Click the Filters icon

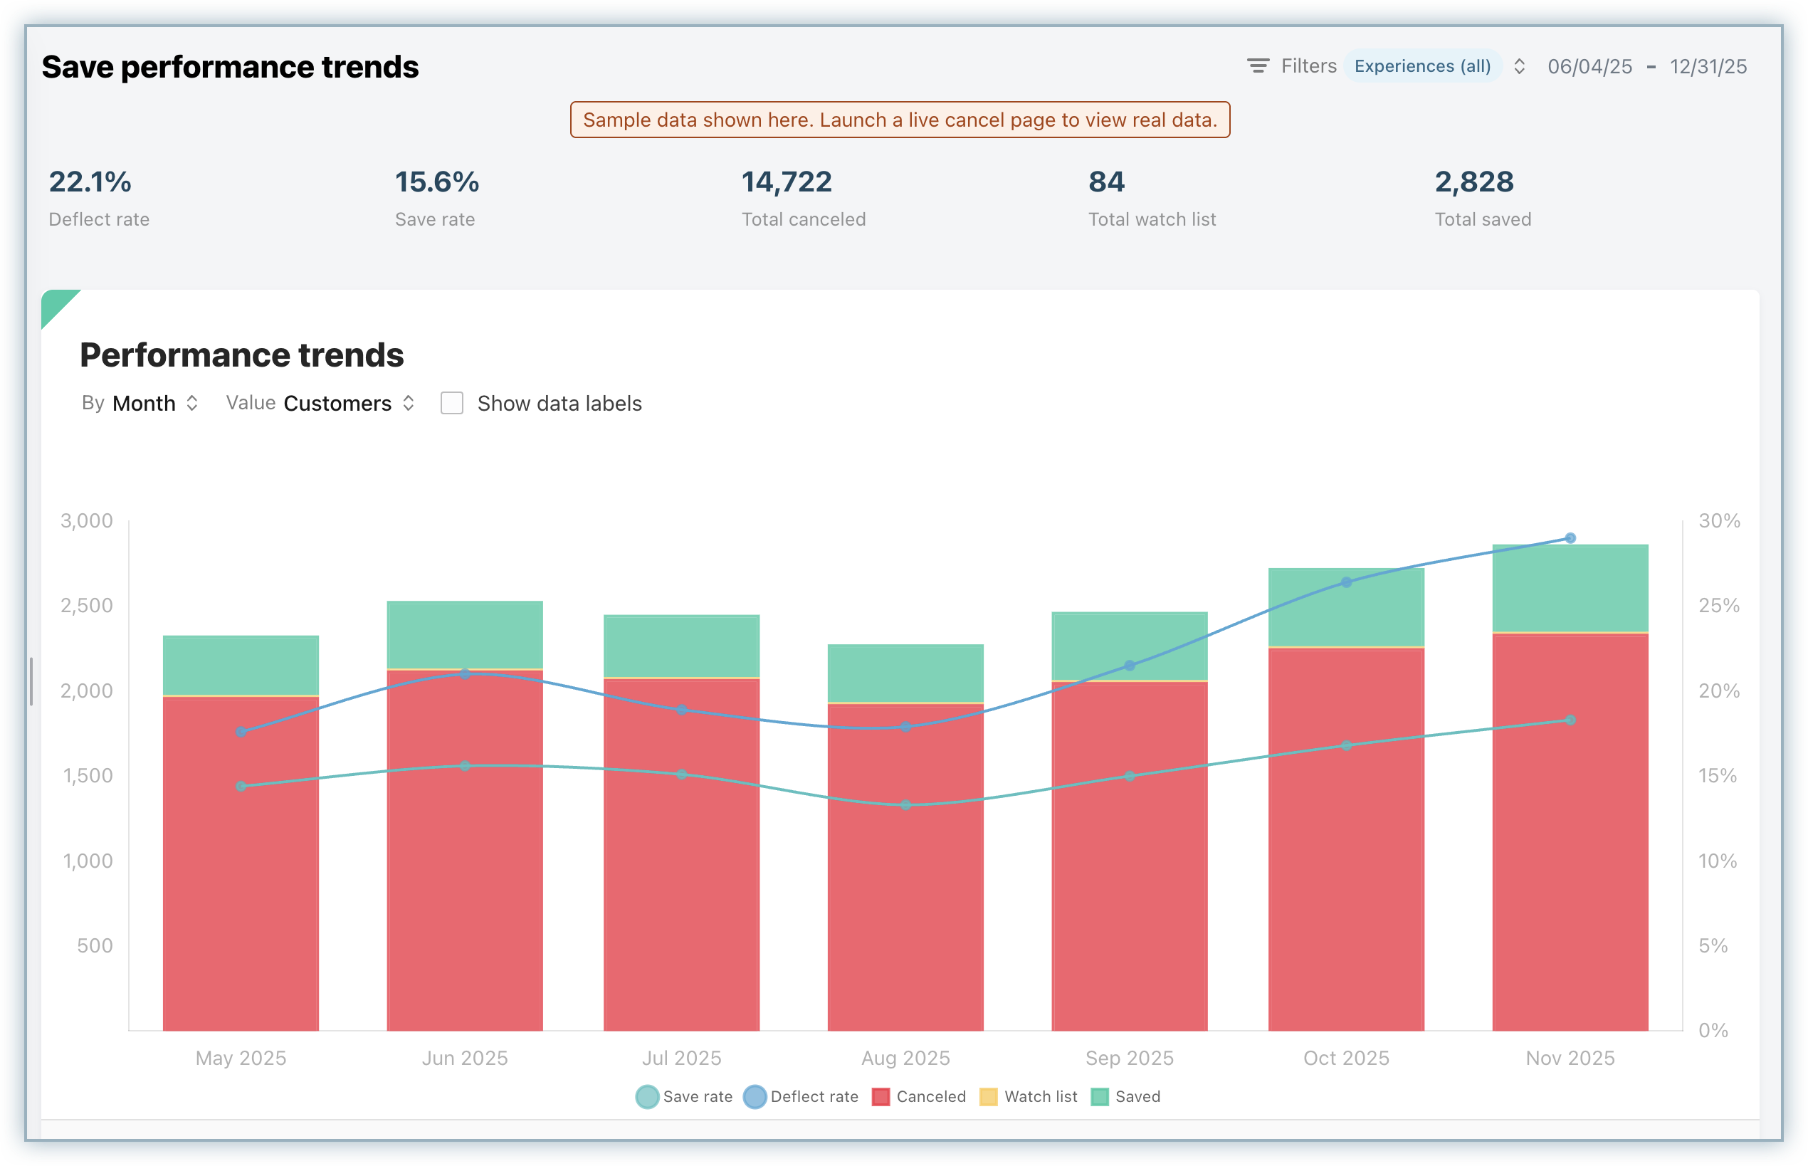click(x=1258, y=66)
